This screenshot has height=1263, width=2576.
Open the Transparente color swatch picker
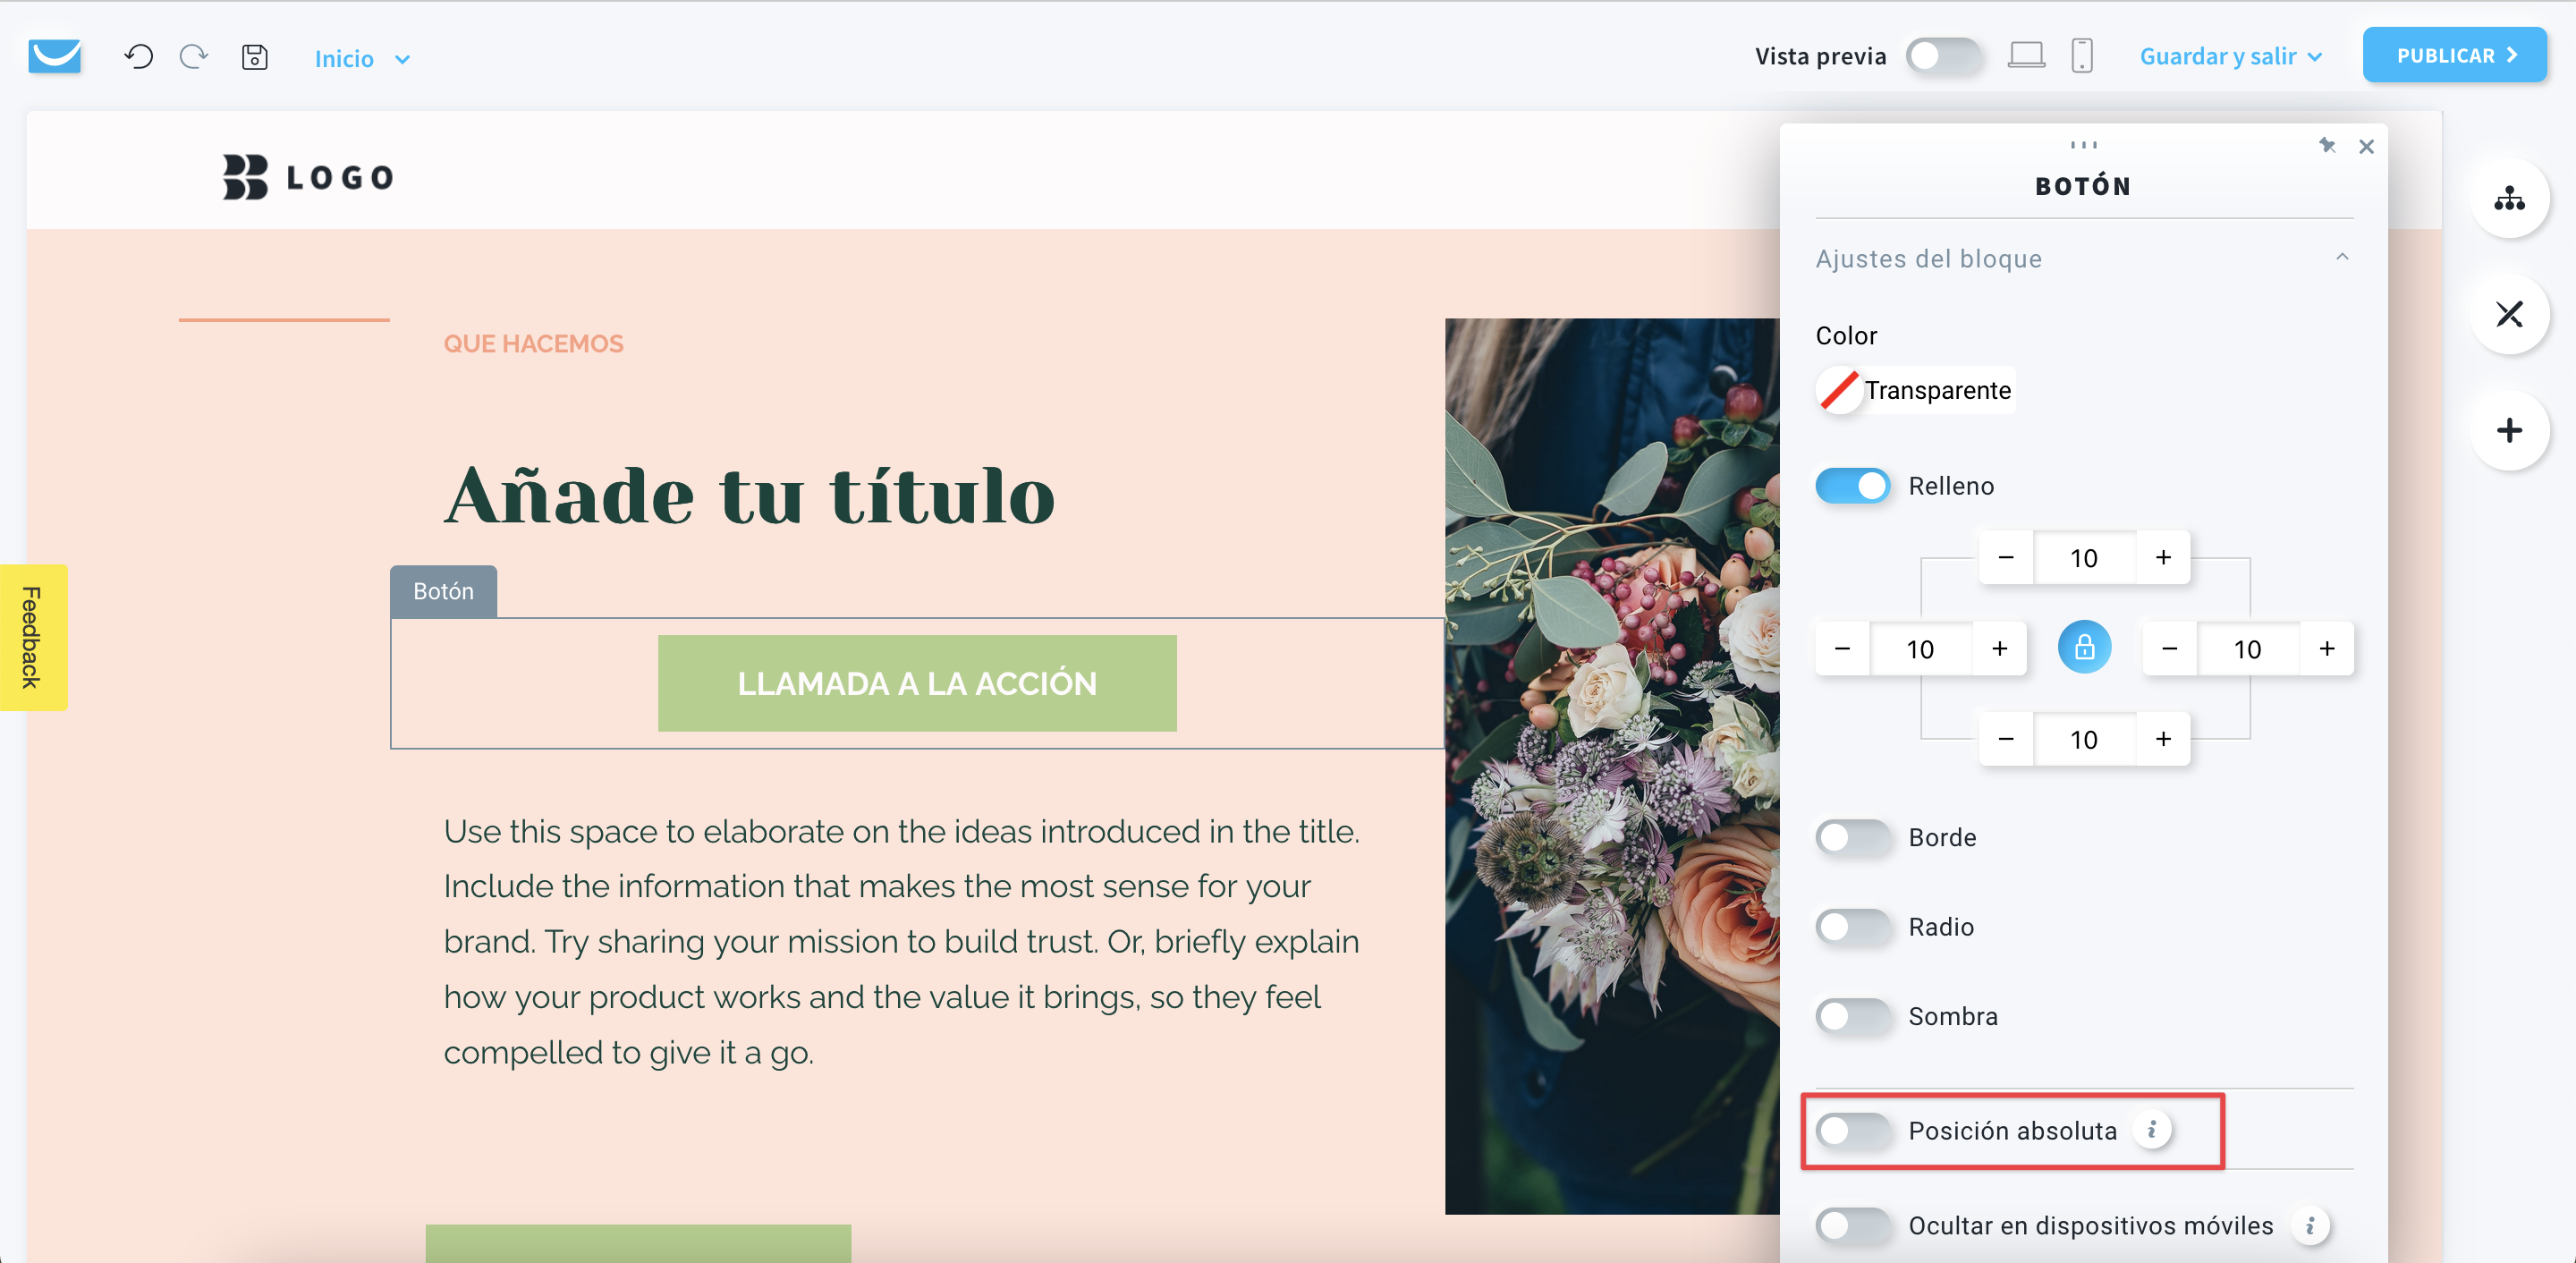click(1913, 390)
